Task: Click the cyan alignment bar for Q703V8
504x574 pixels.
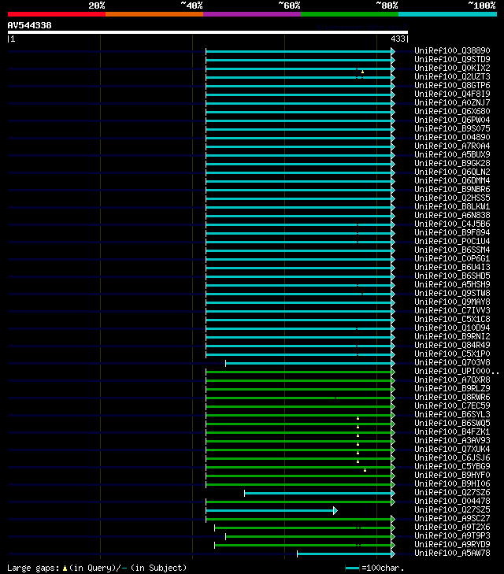Action: tap(308, 364)
